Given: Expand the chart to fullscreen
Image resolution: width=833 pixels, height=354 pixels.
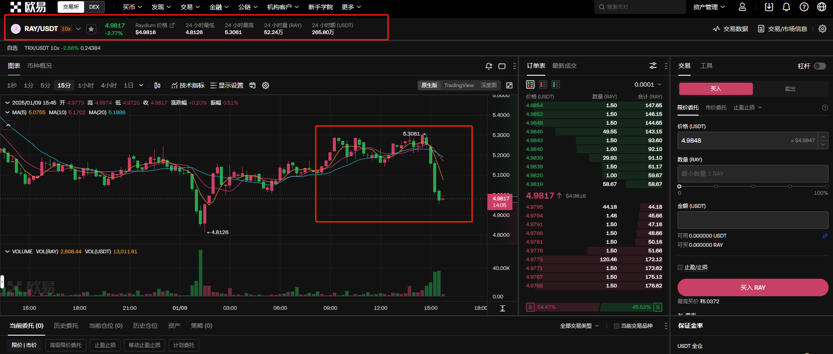Looking at the screenshot, I should (x=509, y=85).
